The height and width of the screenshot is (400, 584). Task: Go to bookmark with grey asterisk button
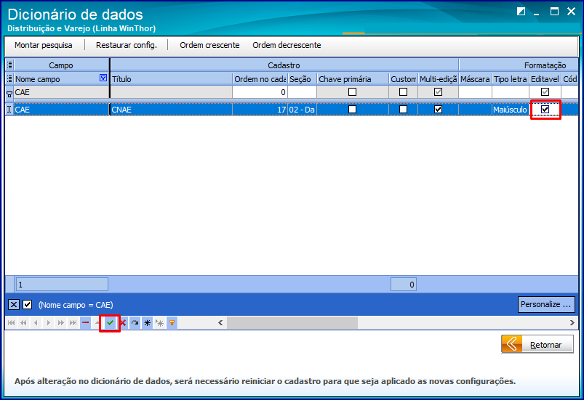click(x=160, y=322)
